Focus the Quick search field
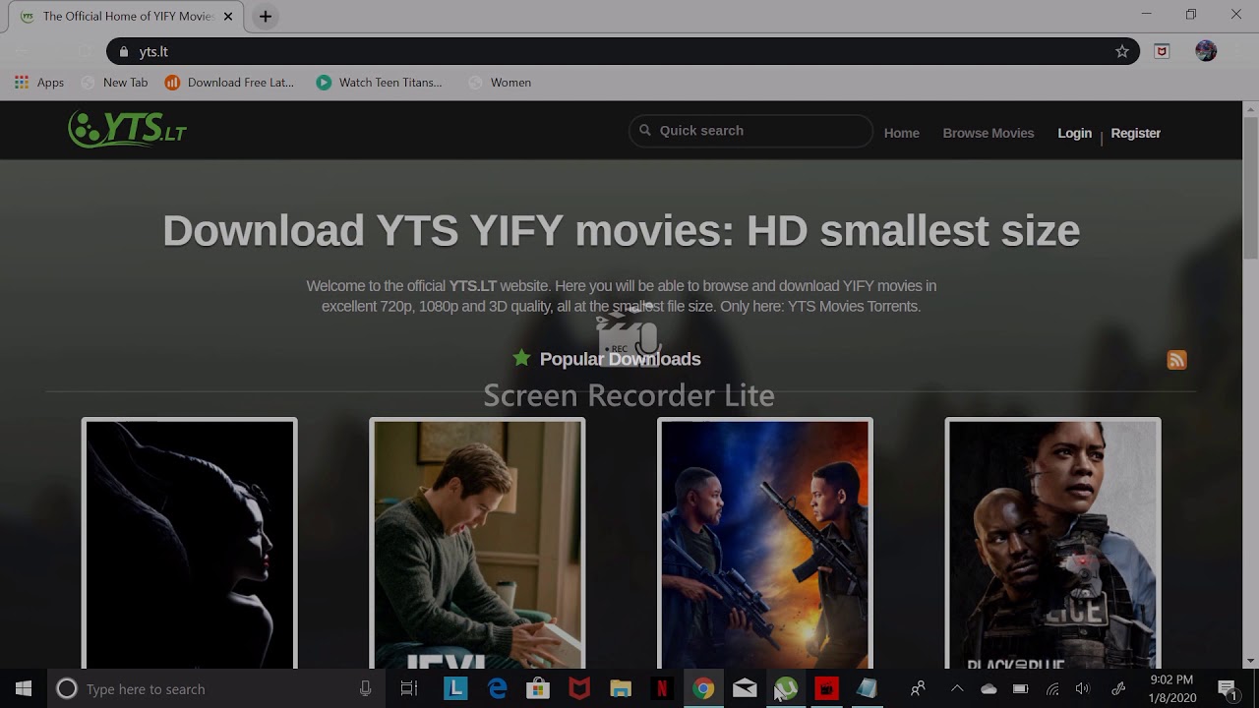Image resolution: width=1259 pixels, height=708 pixels. pyautogui.click(x=750, y=130)
